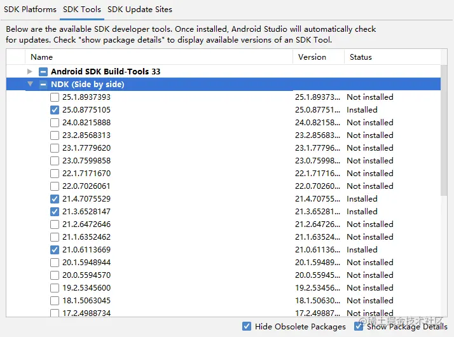Click version cell 25.0.87751...
This screenshot has width=454, height=337.
pyautogui.click(x=318, y=110)
